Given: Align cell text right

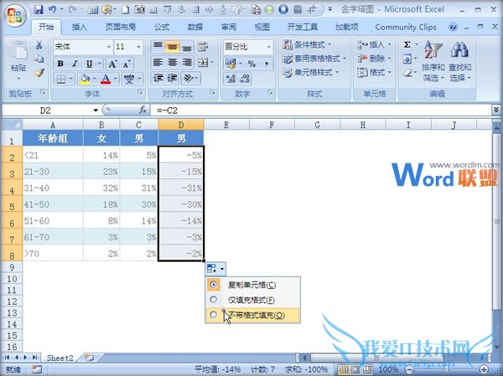Looking at the screenshot, I should coord(187,62).
